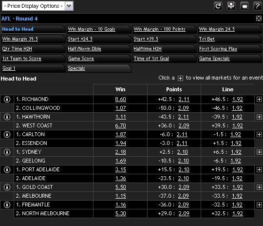The width and height of the screenshot is (263, 226).
Task: Close the AFL Round 4 panel
Action: (259, 19)
